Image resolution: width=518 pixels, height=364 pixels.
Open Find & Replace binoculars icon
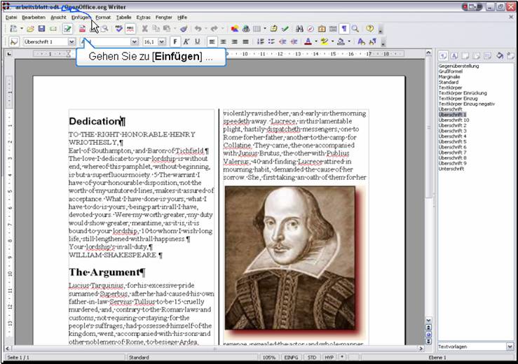(299, 29)
